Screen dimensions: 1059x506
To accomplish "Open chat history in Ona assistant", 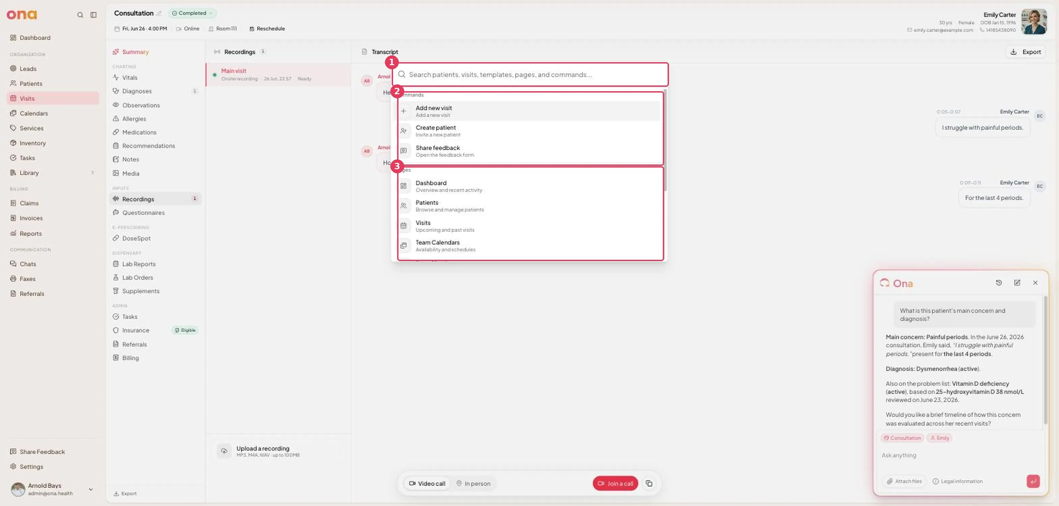I will pyautogui.click(x=999, y=283).
